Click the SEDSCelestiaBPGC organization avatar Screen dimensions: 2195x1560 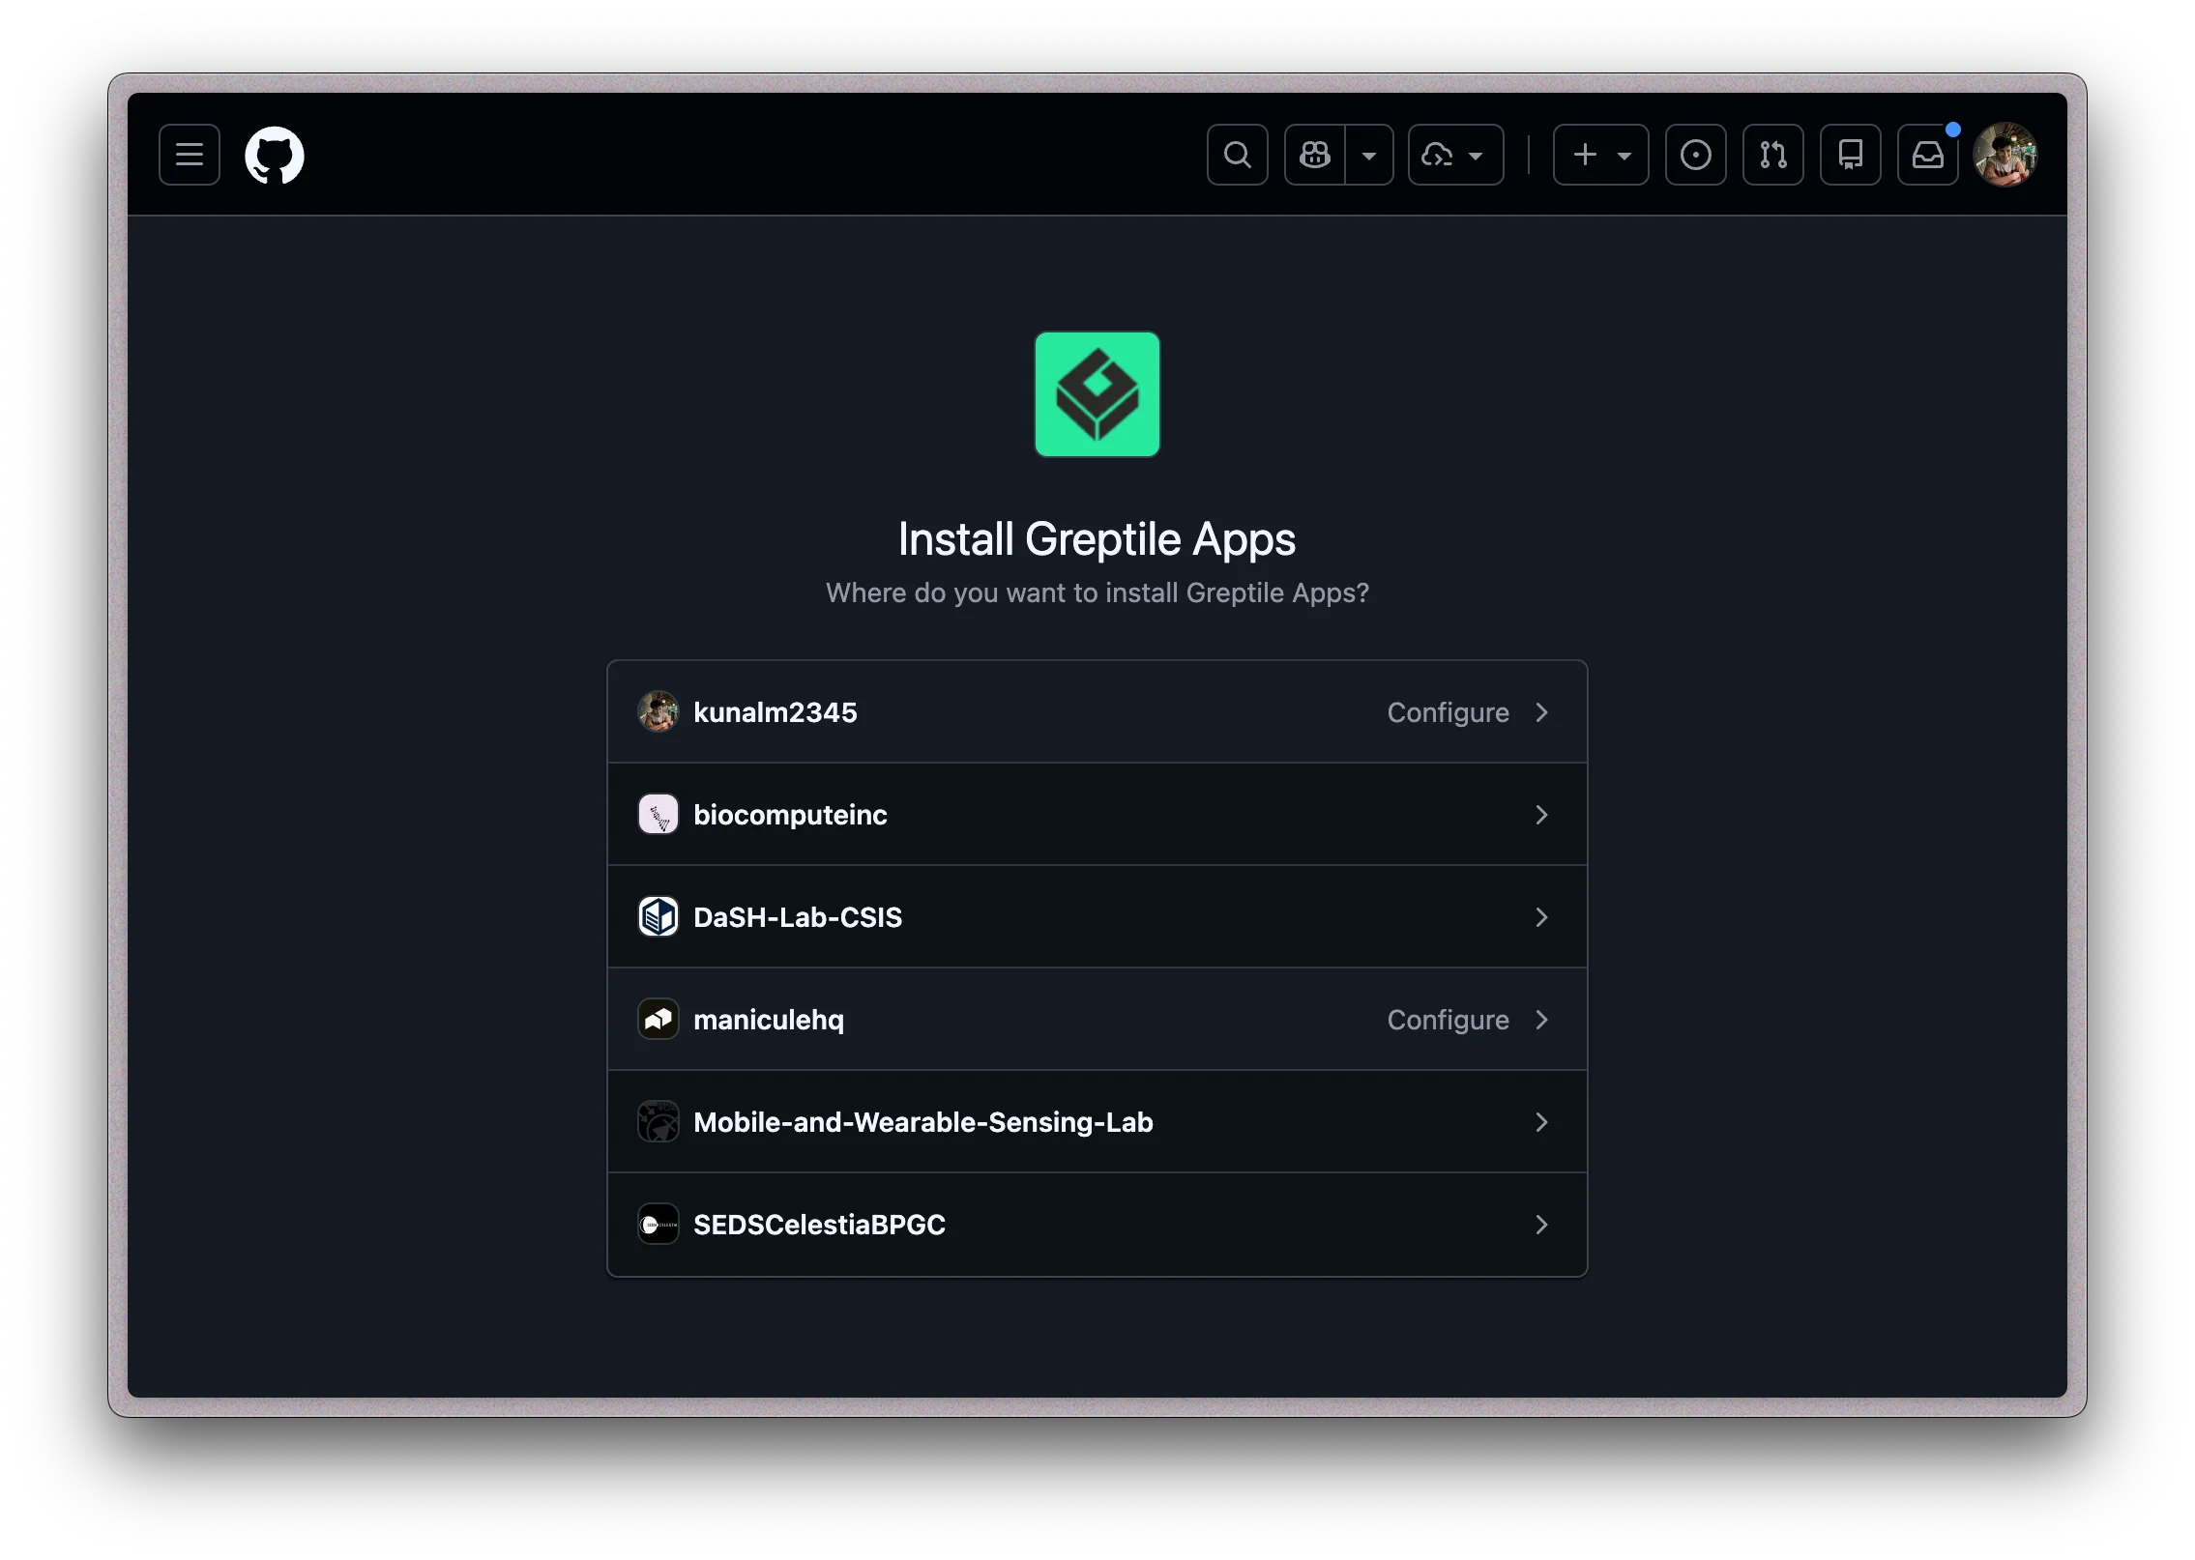click(658, 1225)
